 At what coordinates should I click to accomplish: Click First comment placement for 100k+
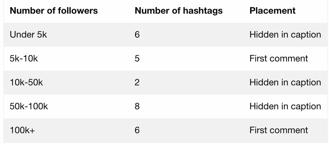pyautogui.click(x=279, y=130)
